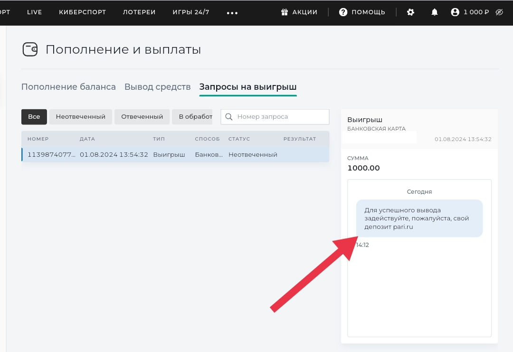
Task: Type in the Номер запроса search field
Action: (x=280, y=117)
